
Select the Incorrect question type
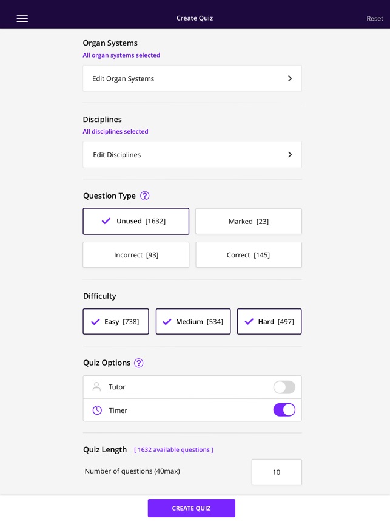click(135, 254)
